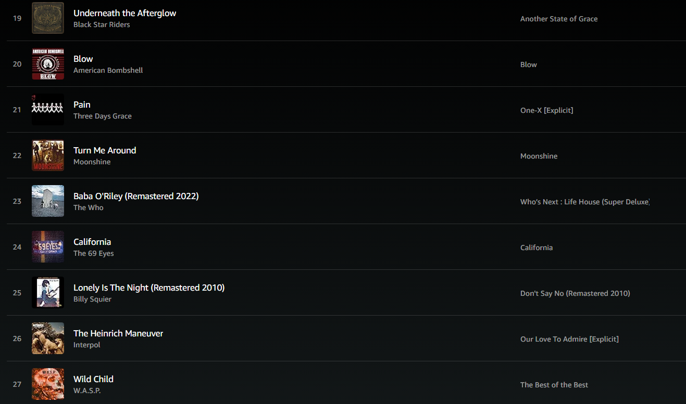Viewport: 686px width, 404px height.
Task: Click the W.A.S.P. album cover thumbnail
Action: pyautogui.click(x=48, y=384)
